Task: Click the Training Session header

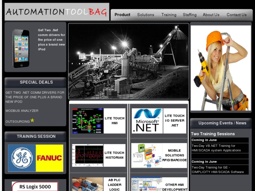Action: [x=35, y=137]
